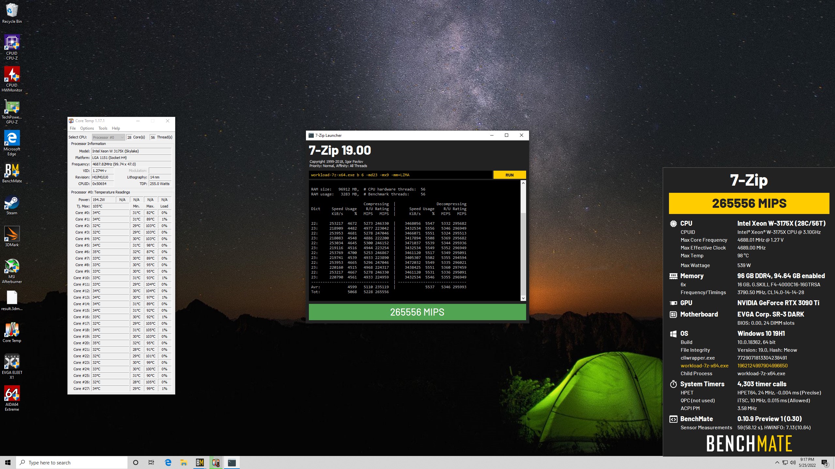Switch to BenchMate in the taskbar
Image resolution: width=835 pixels, height=469 pixels.
(x=200, y=462)
